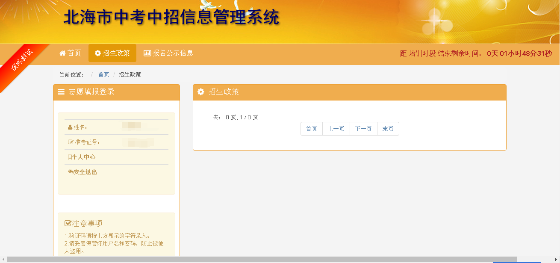Open the 报名公示信息 menu label

173,53
